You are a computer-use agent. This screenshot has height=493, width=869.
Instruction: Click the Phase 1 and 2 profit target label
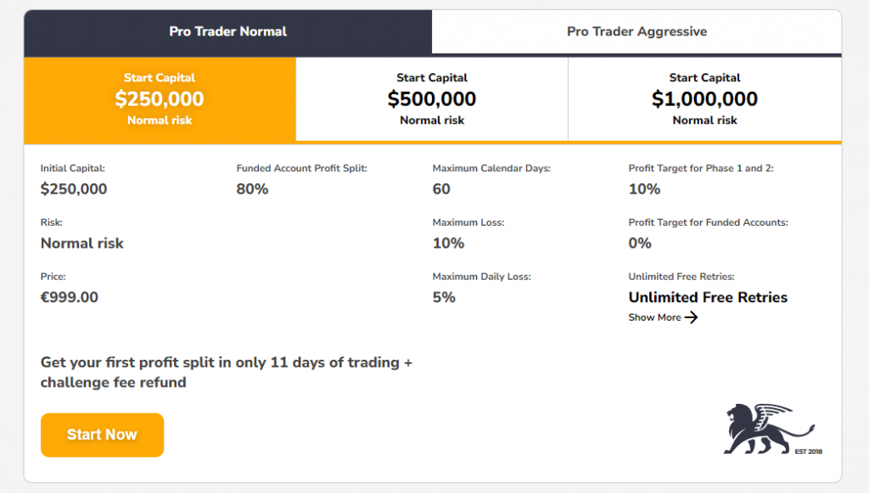point(701,168)
